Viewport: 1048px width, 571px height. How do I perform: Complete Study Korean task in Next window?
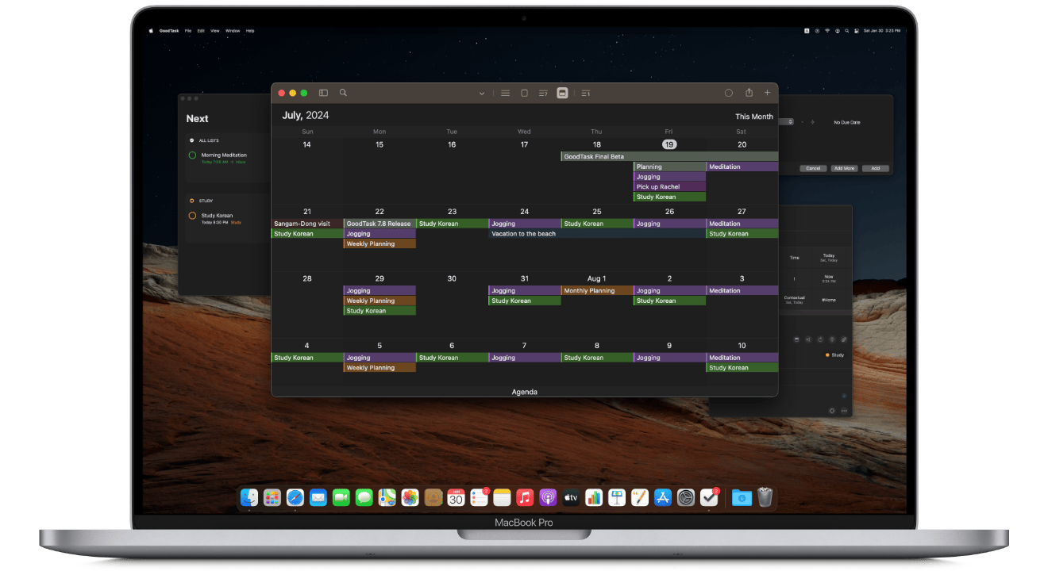(x=192, y=216)
